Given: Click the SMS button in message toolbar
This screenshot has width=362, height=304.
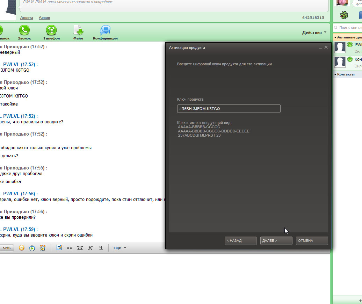Looking at the screenshot, I should [x=7, y=248].
